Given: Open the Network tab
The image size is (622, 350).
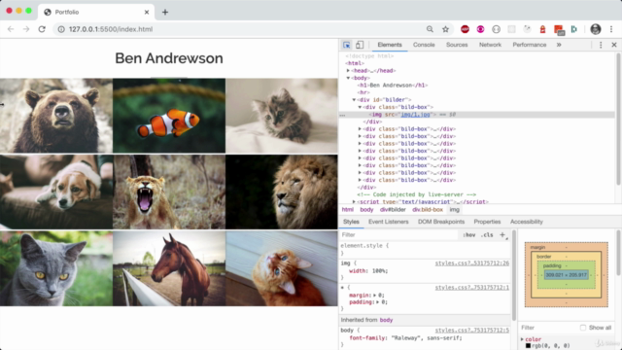Looking at the screenshot, I should (490, 45).
